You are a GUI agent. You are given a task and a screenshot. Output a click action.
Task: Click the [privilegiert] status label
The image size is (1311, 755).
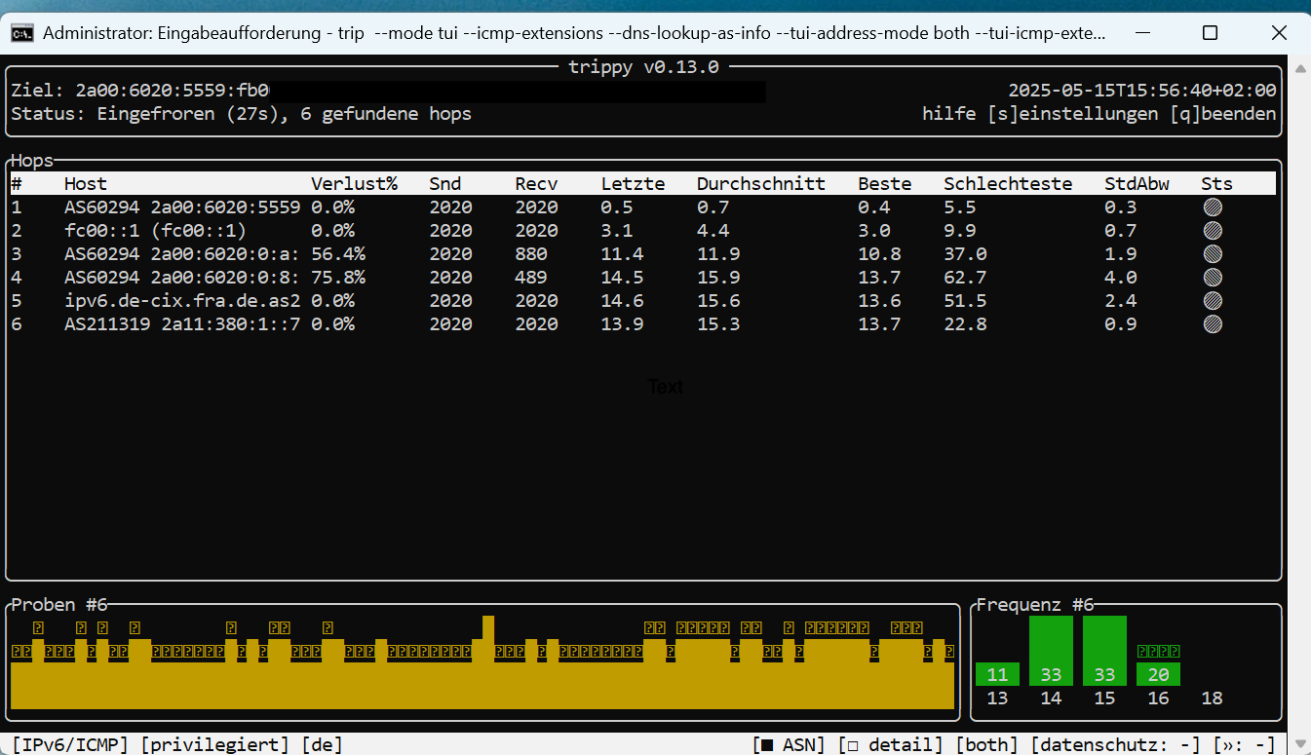pyautogui.click(x=215, y=744)
